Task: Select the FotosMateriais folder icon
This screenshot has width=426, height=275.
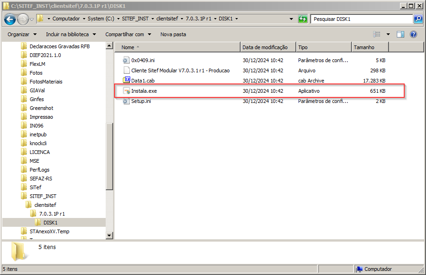Action: (x=24, y=82)
